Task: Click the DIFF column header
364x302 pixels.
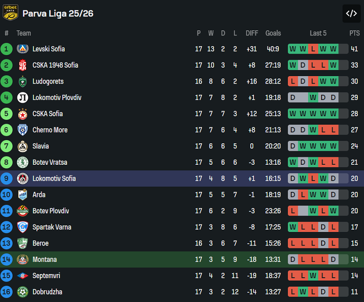Action: pos(252,33)
